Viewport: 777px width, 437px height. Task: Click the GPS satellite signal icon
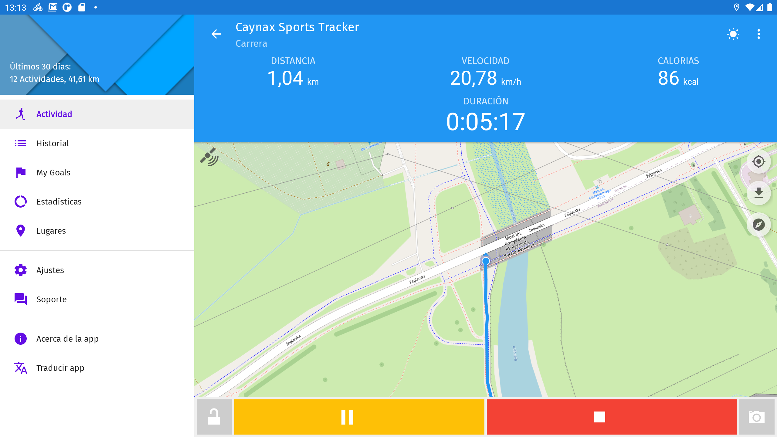tap(209, 157)
